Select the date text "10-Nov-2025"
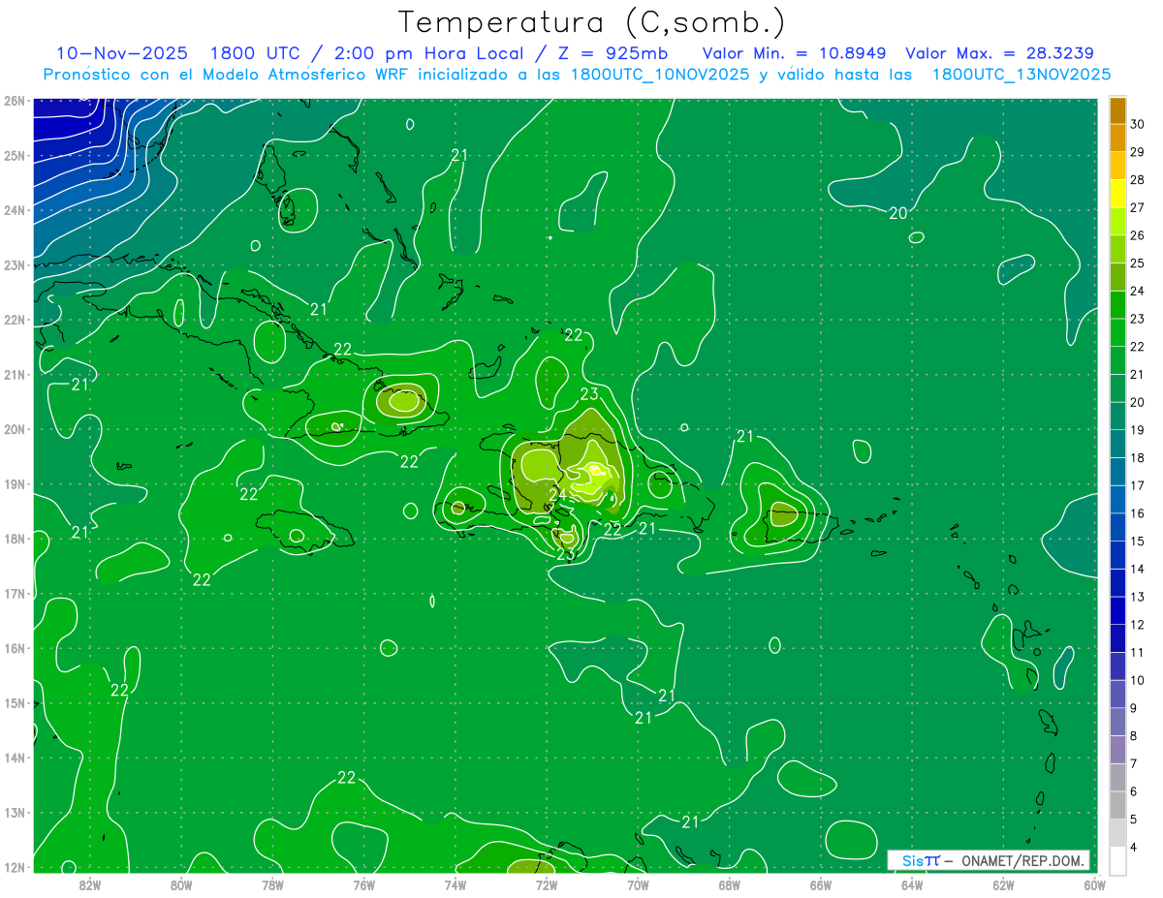This screenshot has width=1163, height=898. [121, 53]
